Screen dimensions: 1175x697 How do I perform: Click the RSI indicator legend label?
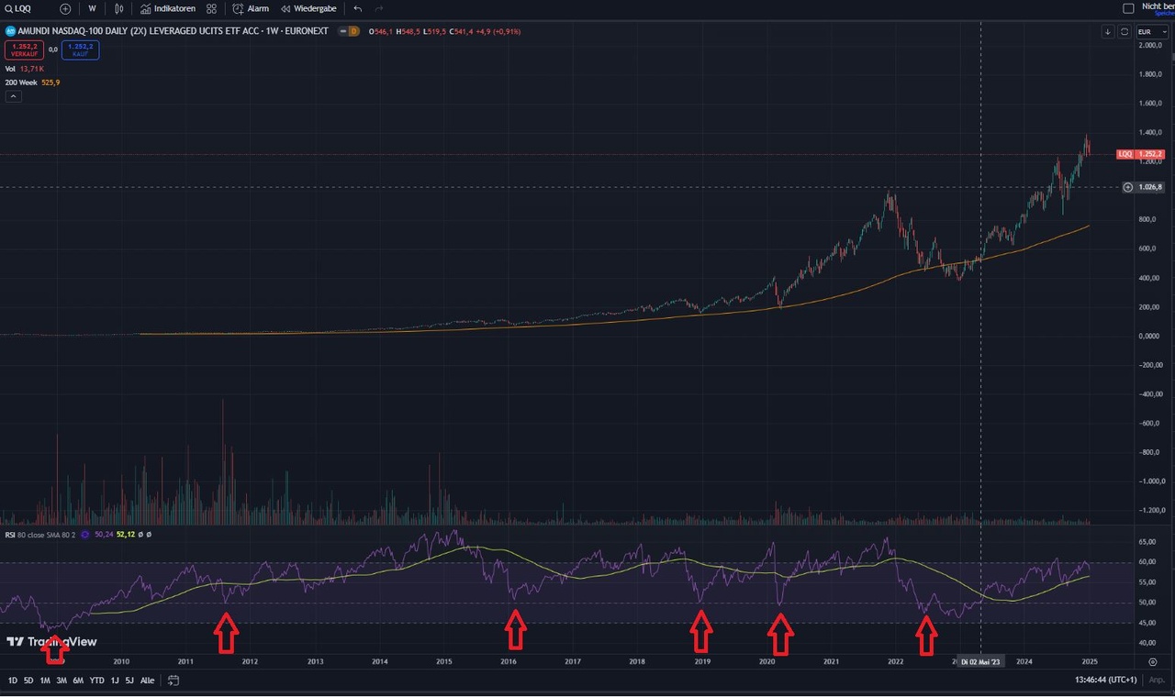(39, 534)
